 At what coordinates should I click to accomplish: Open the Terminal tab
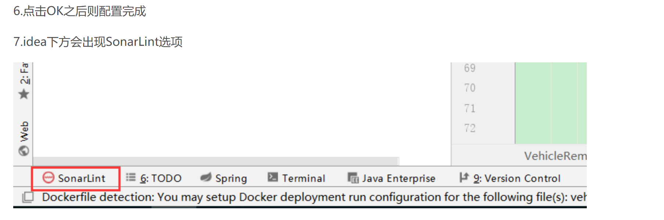[303, 178]
